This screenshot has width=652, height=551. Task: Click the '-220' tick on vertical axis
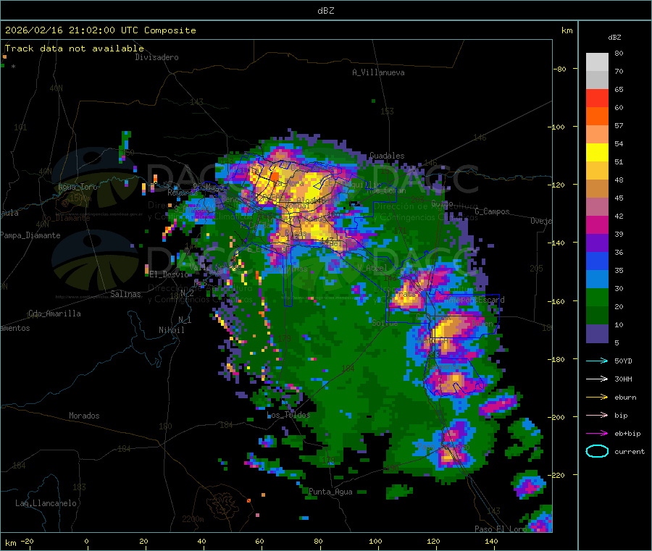pyautogui.click(x=556, y=475)
